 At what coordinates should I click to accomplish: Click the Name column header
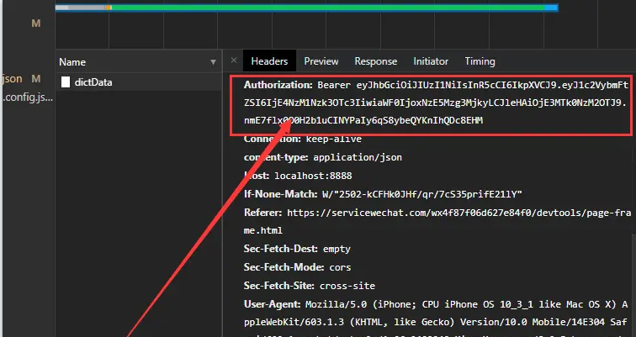[72, 62]
